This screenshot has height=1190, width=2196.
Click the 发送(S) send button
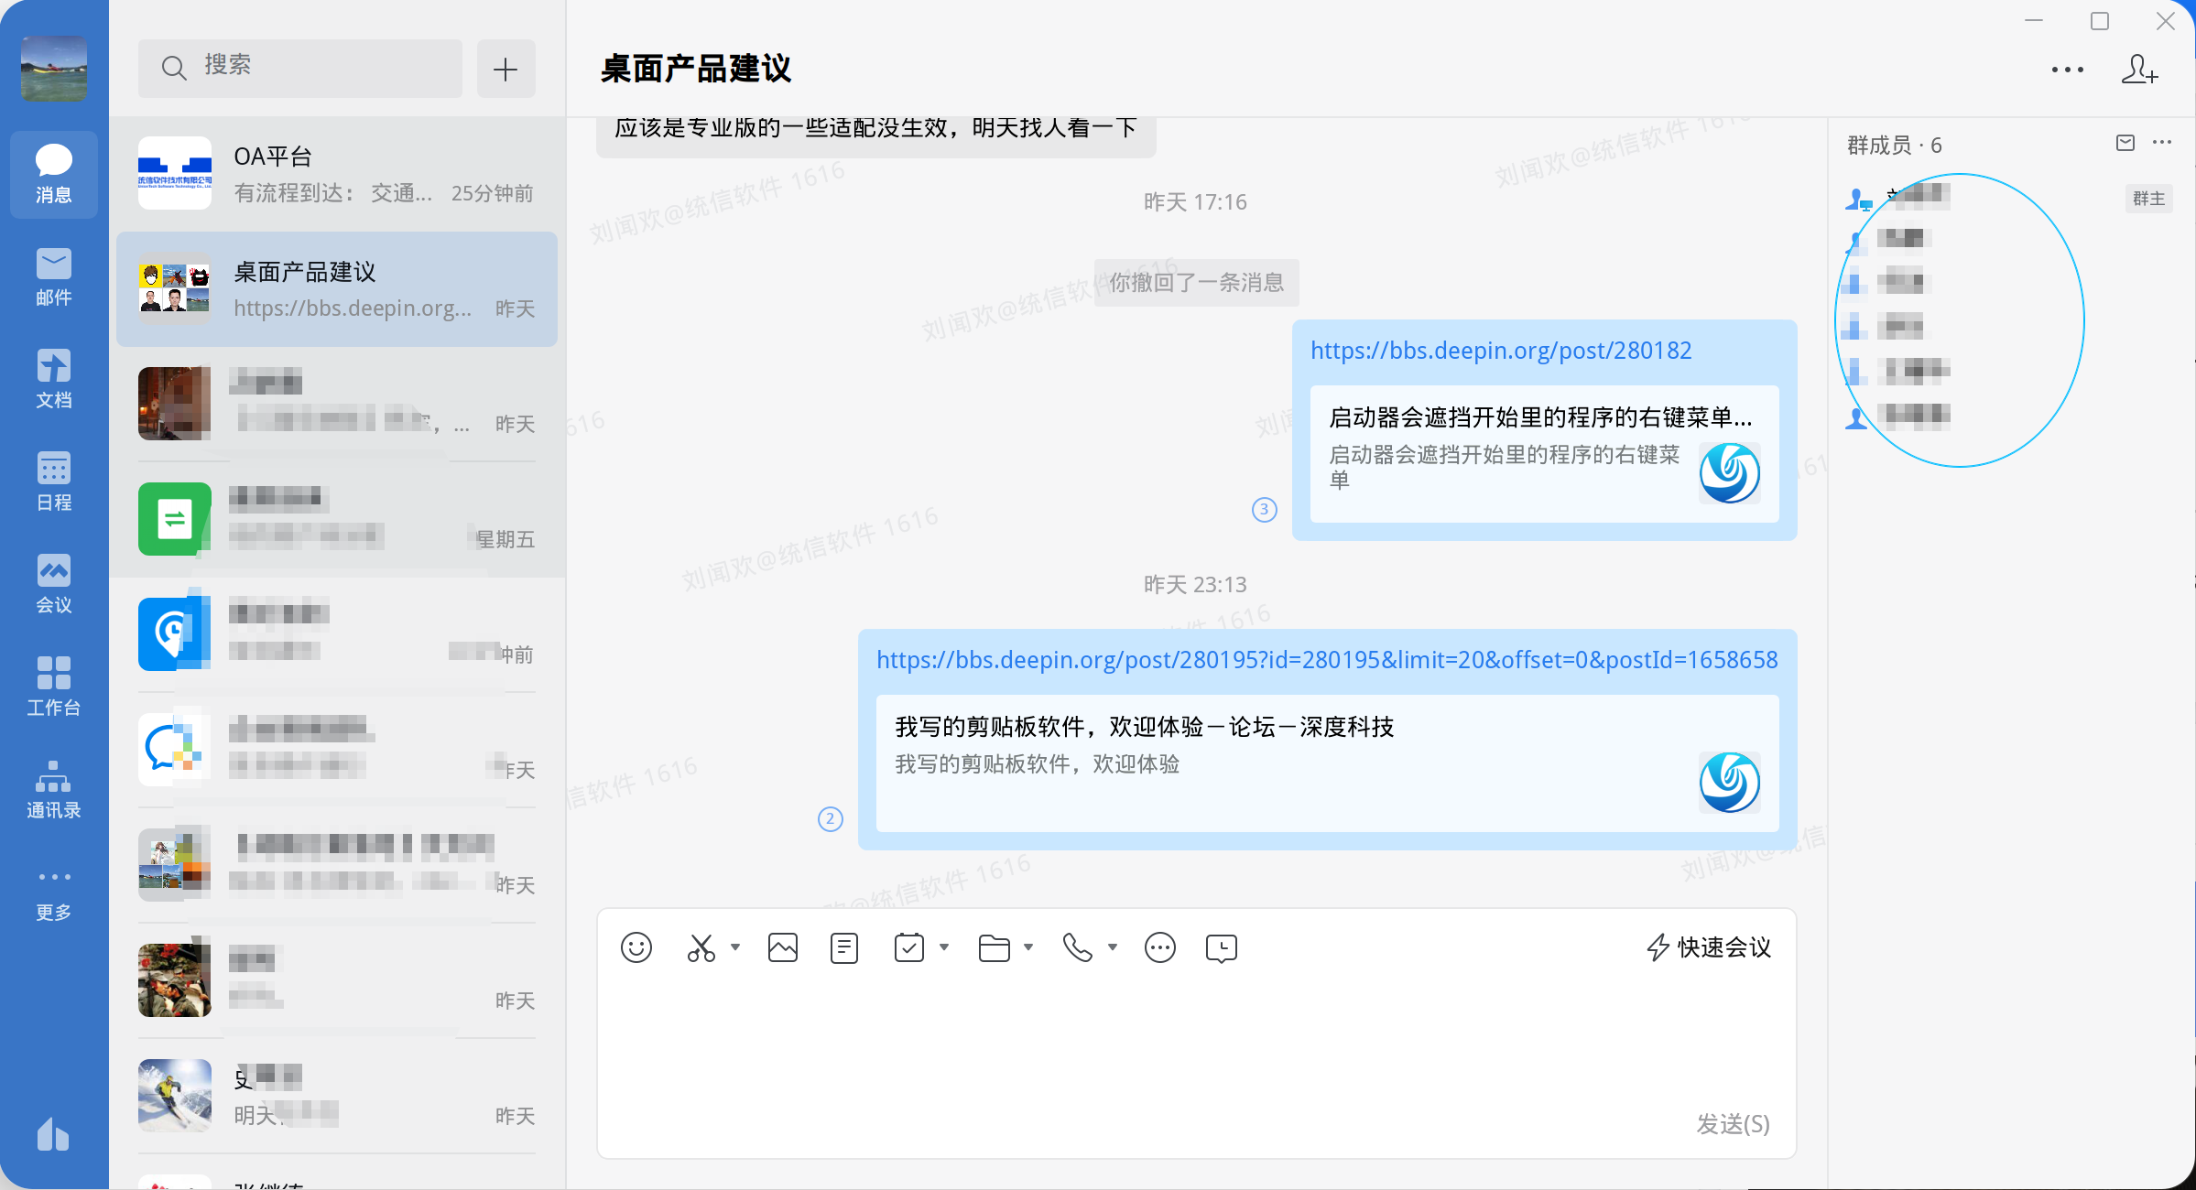coord(1733,1123)
